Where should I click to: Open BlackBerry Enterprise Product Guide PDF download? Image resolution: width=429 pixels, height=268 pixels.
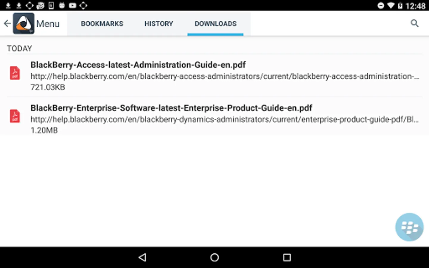tap(214, 119)
